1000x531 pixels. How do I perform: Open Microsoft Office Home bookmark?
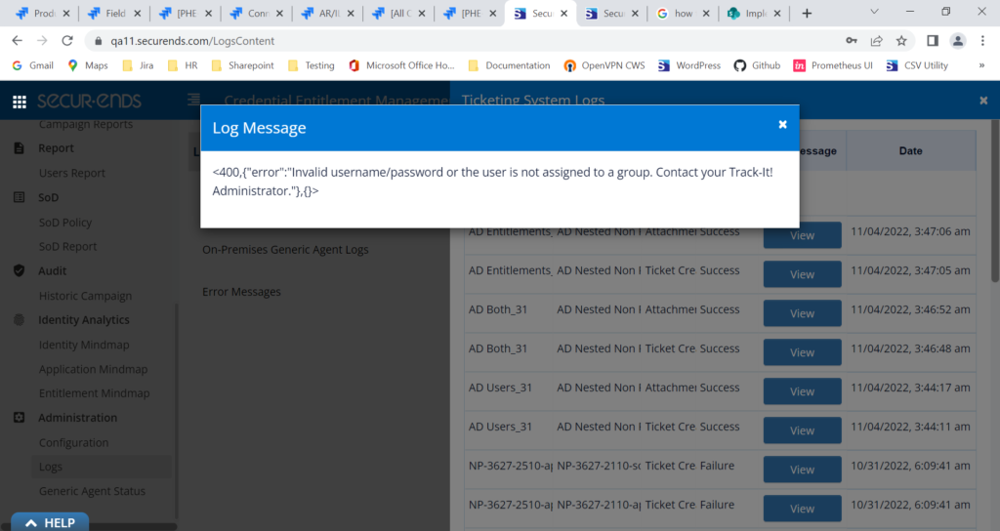pos(401,65)
